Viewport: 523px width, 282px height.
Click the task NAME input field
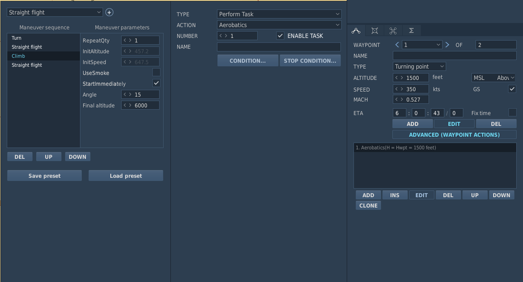click(279, 46)
